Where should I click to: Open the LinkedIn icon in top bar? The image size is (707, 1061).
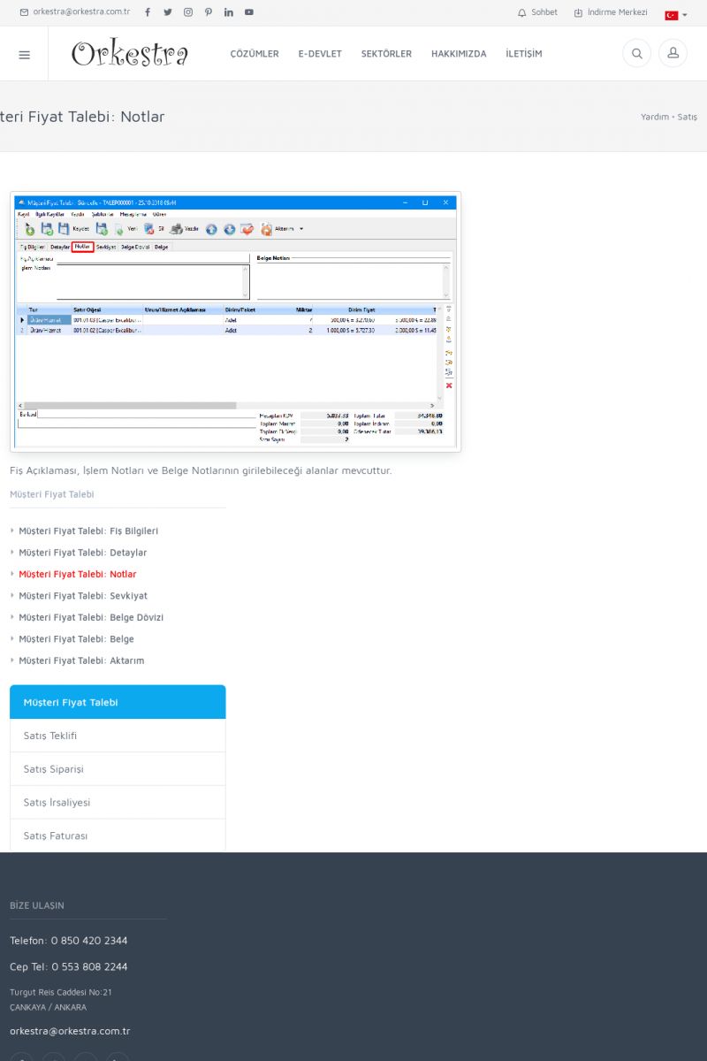click(x=229, y=12)
